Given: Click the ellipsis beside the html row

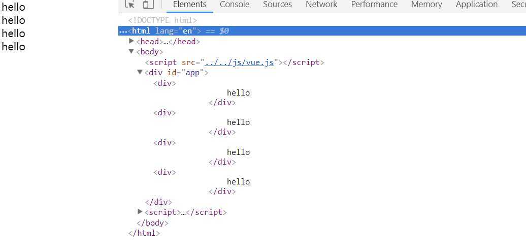Looking at the screenshot, I should click(x=123, y=31).
